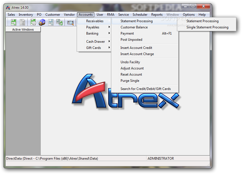Screen dimensions: 242x174
Task: Click the green invoice form toolbar icon
Action: point(14,22)
